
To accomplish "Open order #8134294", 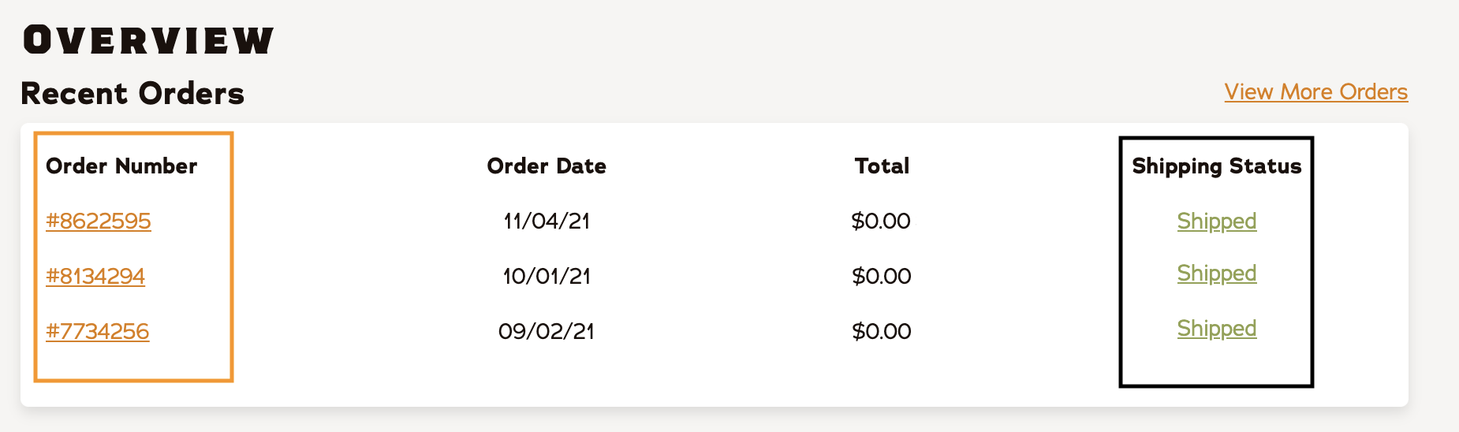I will pyautogui.click(x=95, y=276).
